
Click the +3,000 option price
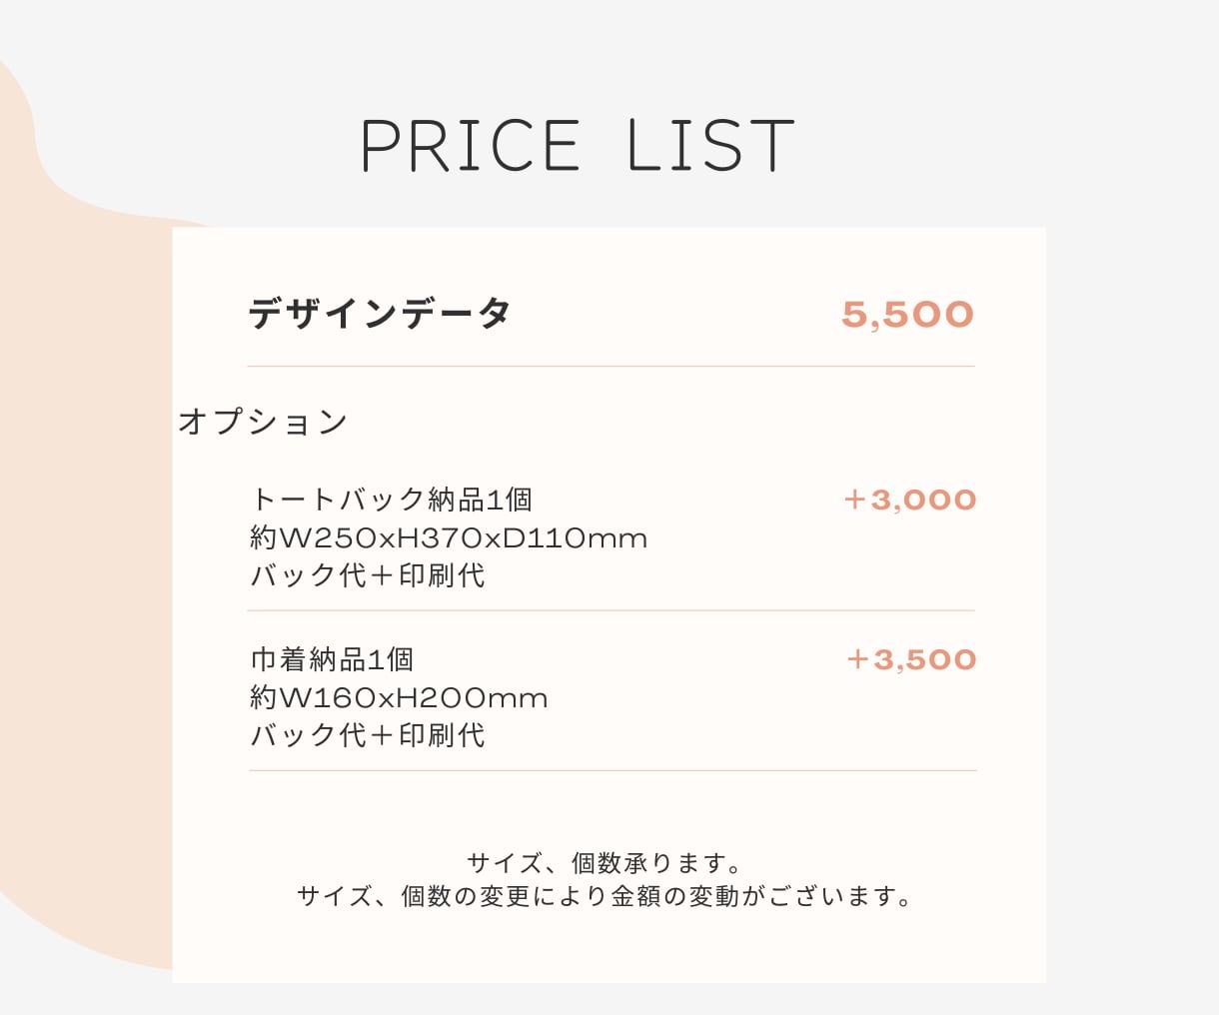pyautogui.click(x=910, y=500)
